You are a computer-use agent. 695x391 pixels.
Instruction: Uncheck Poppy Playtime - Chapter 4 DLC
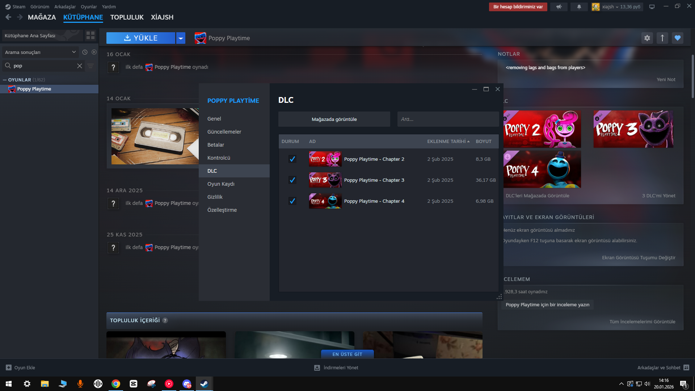(292, 201)
